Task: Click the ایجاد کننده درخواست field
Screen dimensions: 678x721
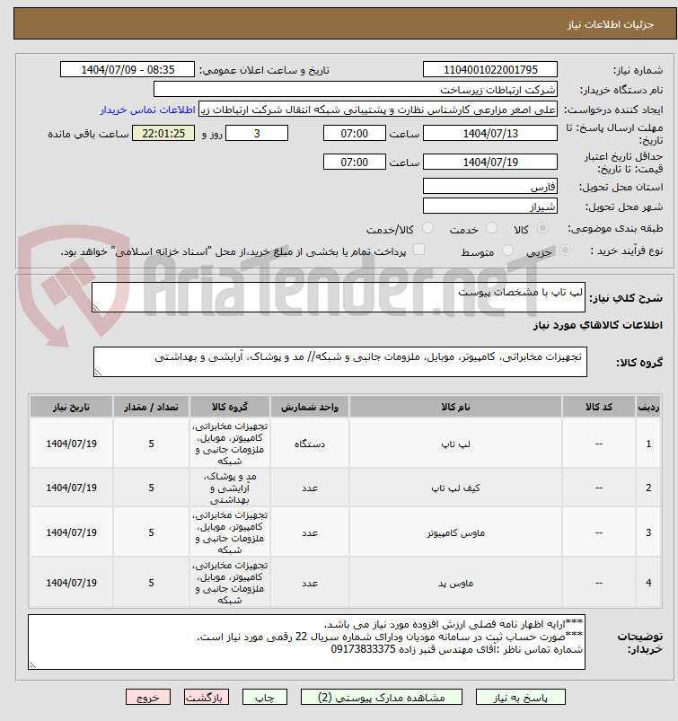Action: pyautogui.click(x=378, y=110)
